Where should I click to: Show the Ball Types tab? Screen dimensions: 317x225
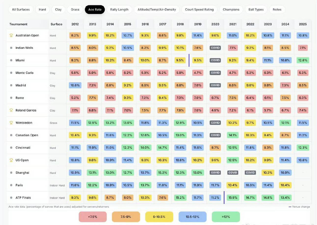[256, 10]
